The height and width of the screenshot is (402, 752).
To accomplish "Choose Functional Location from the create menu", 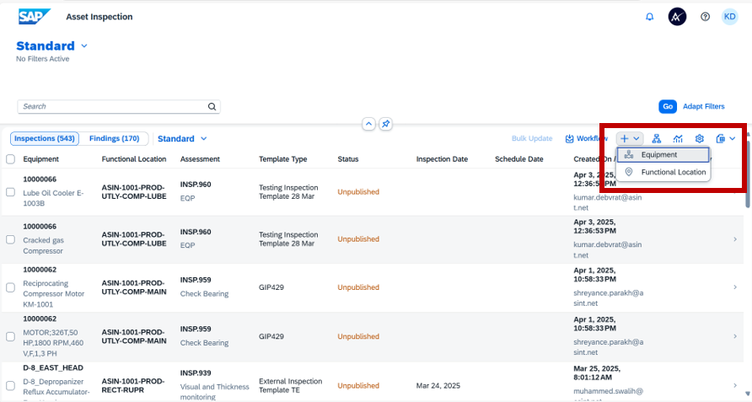I will coord(663,172).
